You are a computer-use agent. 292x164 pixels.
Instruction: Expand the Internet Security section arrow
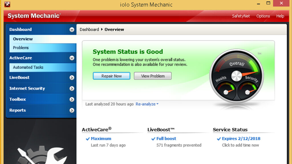(72, 89)
